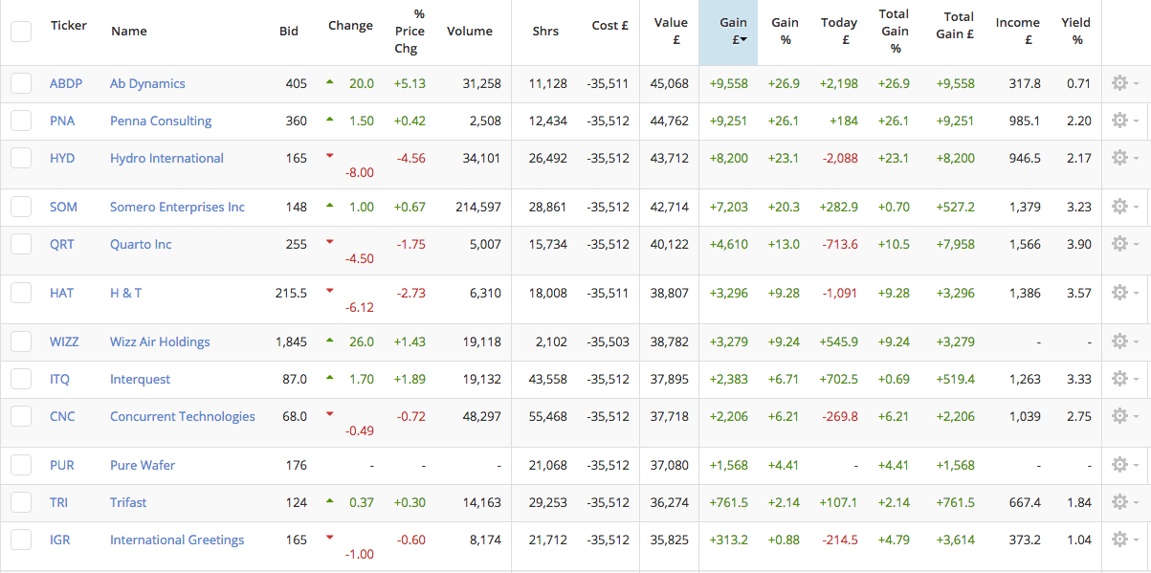Sort by the highlighted Gain £ column

point(728,33)
